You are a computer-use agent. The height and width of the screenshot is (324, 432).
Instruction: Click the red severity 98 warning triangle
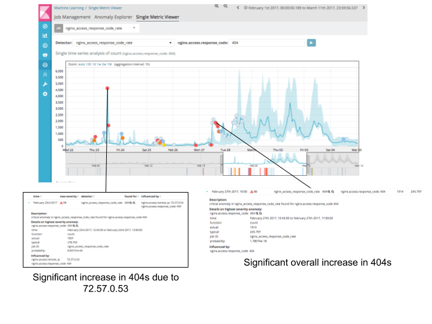[x=61, y=203]
